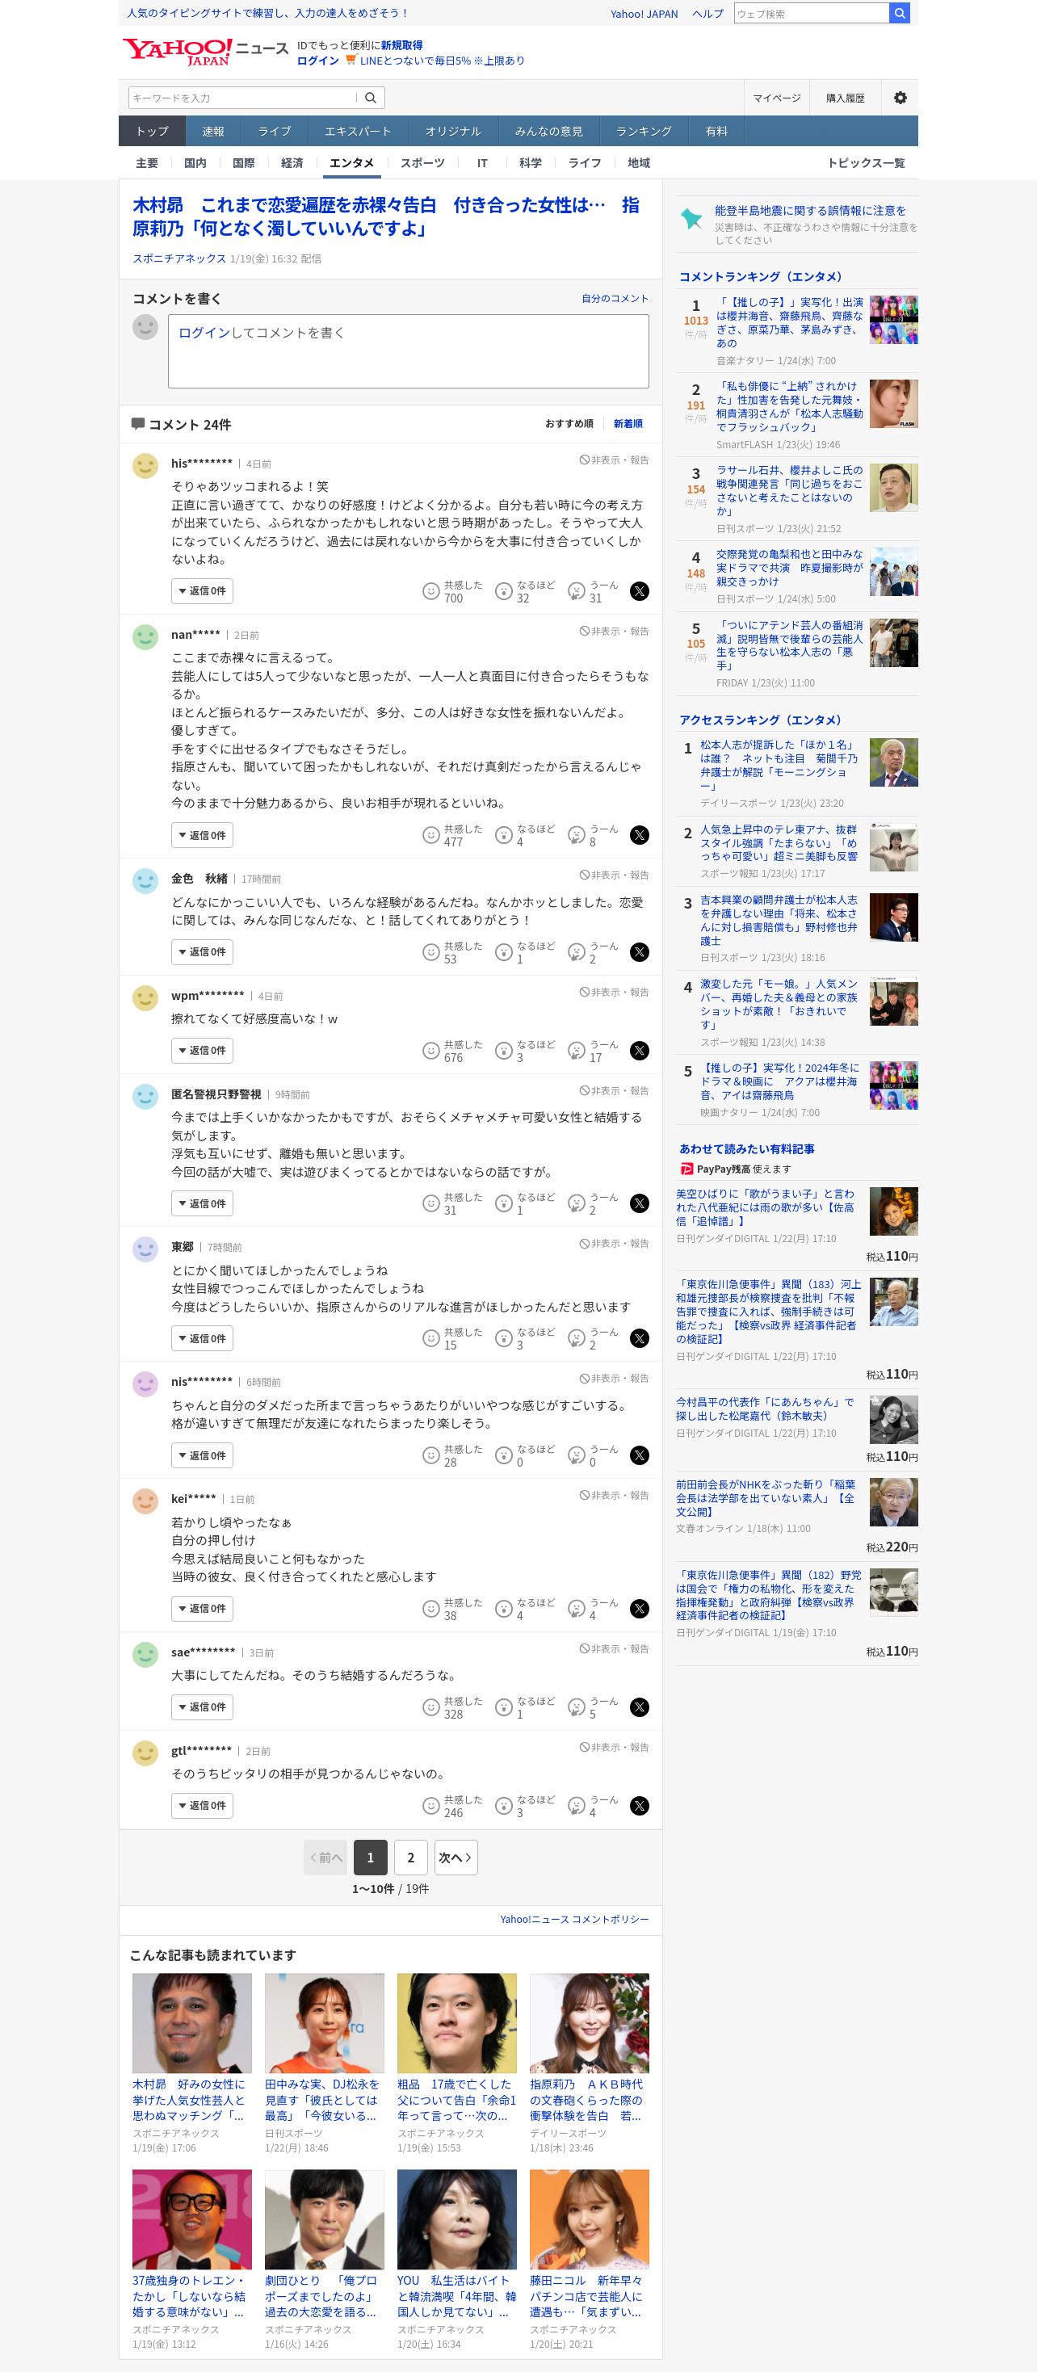
Task: Click ウェブ検索 input field
Action: pos(812,13)
